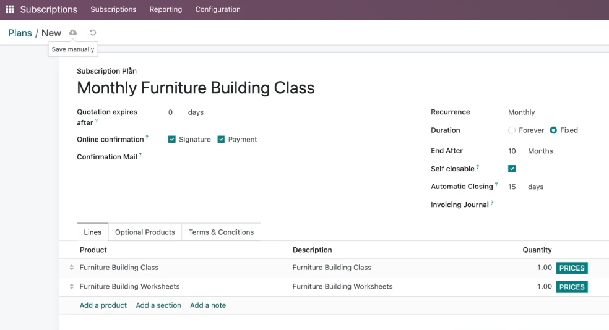609x330 pixels.
Task: Disable the Self closable checkbox
Action: (512, 169)
